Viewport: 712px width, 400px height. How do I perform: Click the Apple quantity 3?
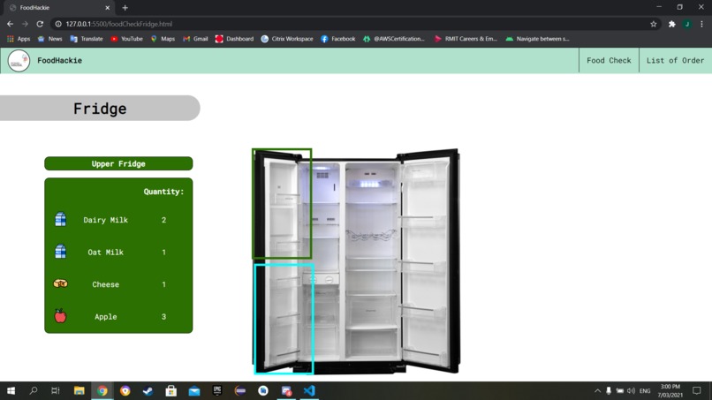pos(164,316)
